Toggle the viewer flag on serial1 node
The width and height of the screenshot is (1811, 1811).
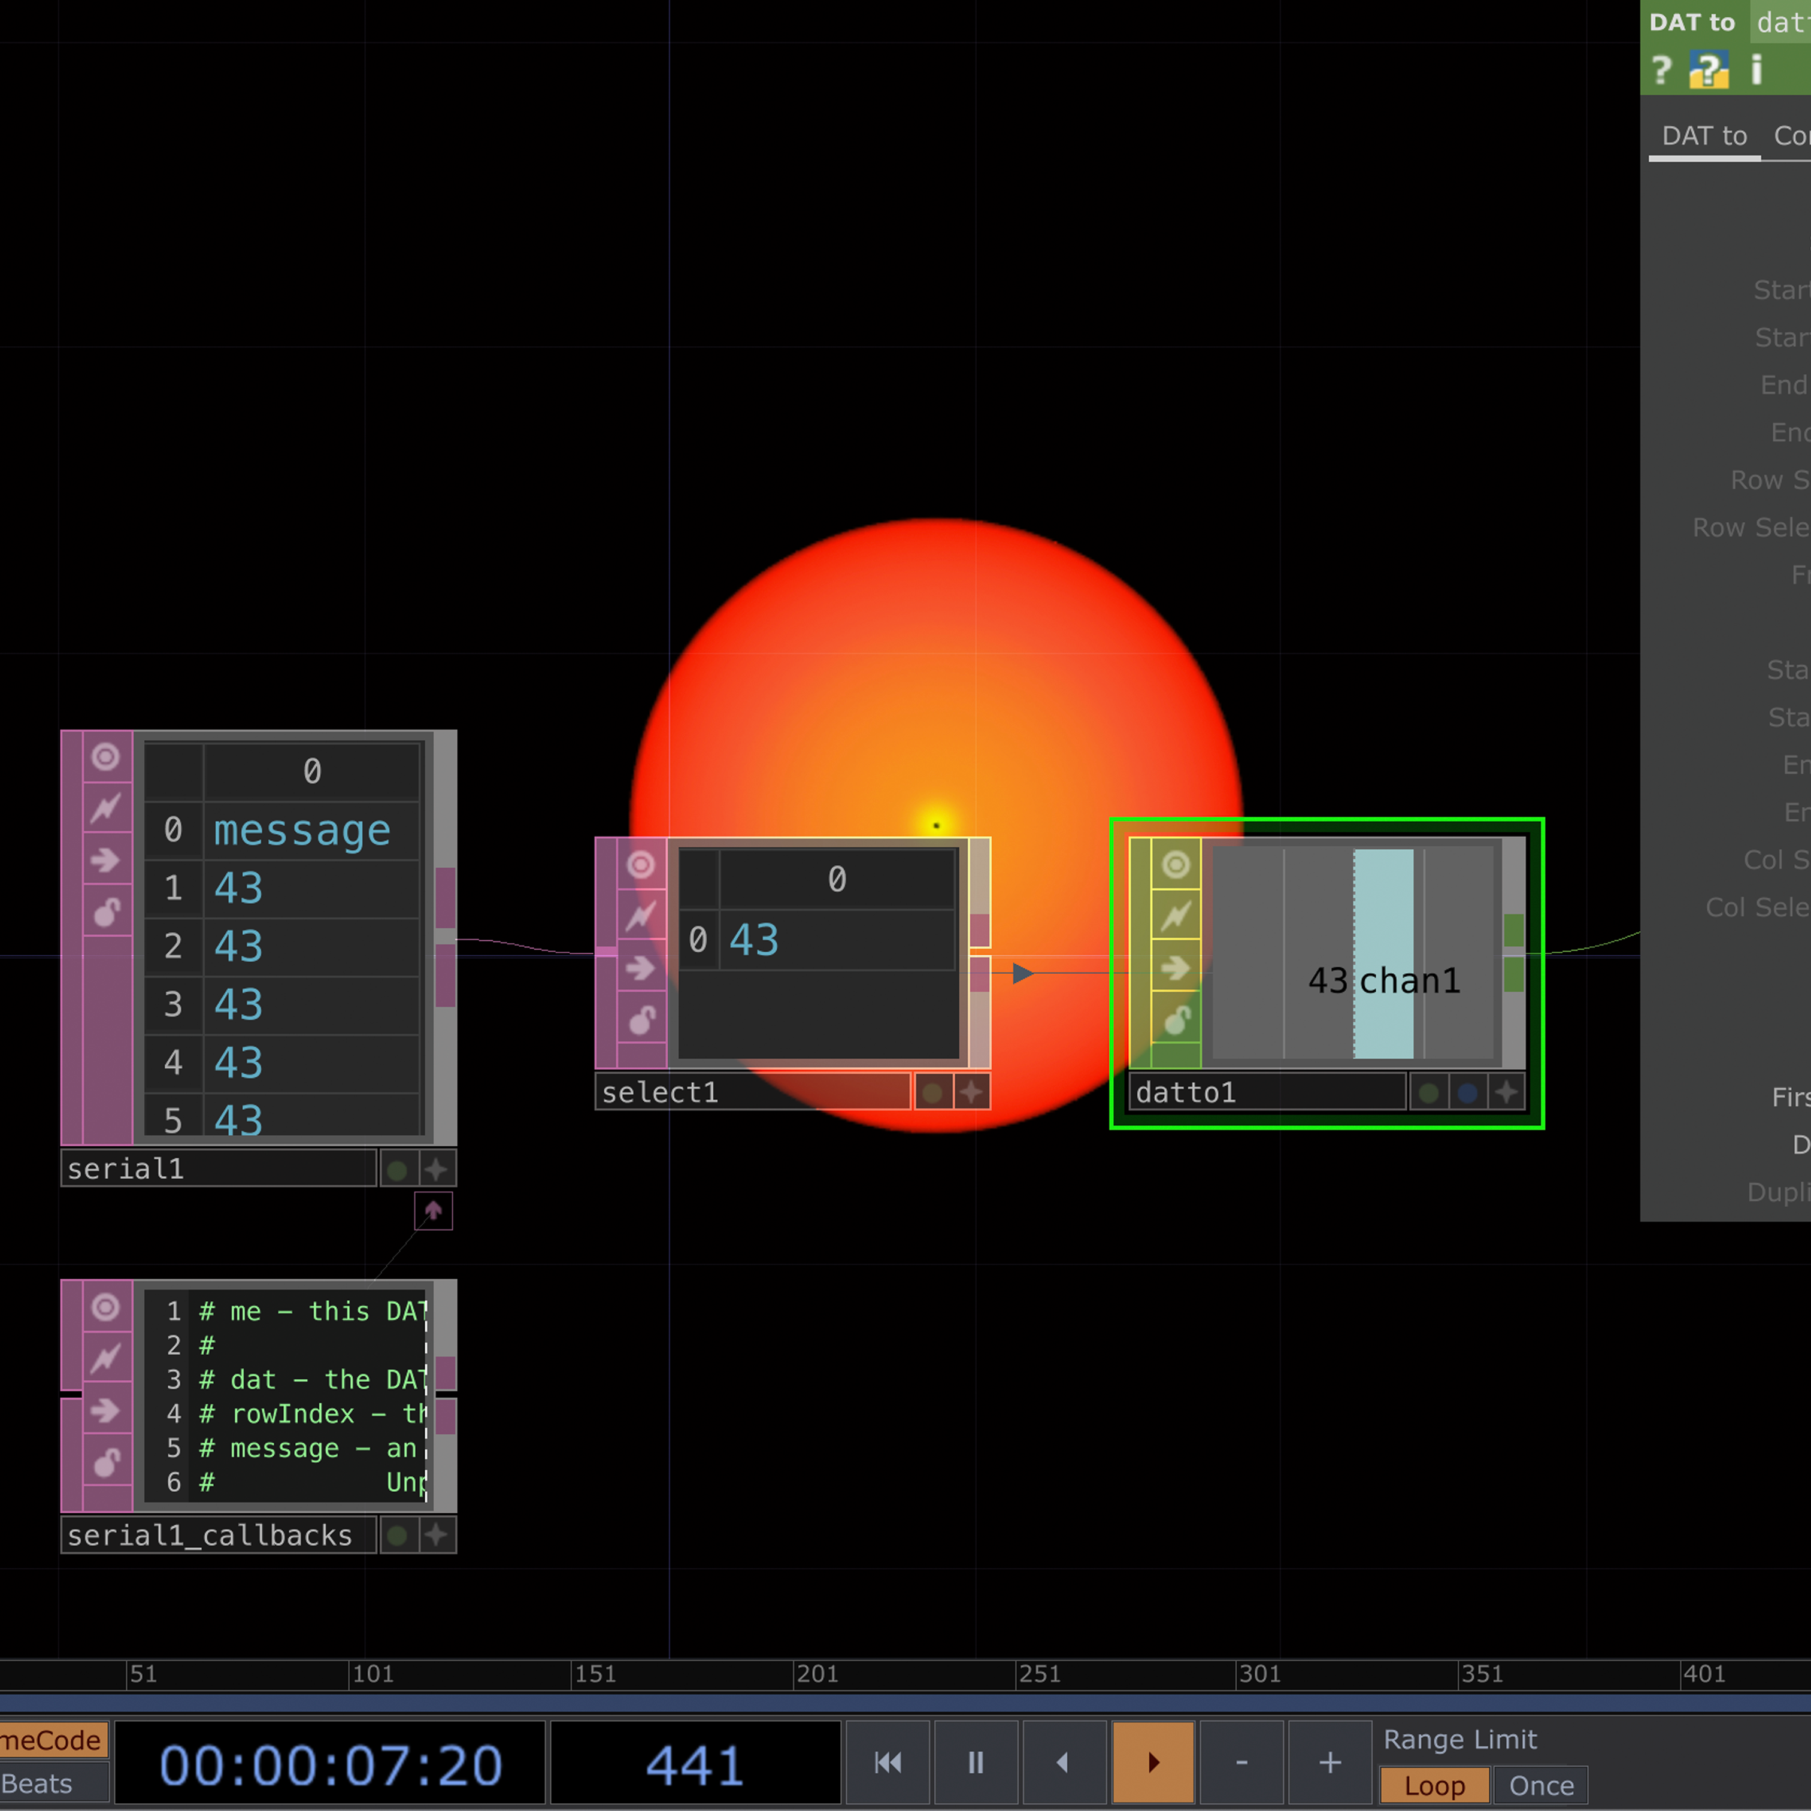[105, 756]
